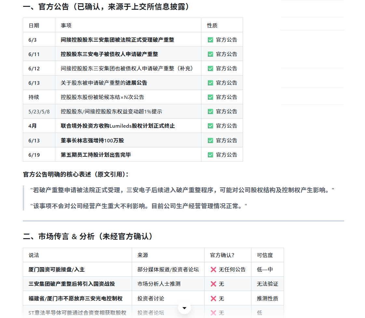Click red X icon in 三安集团破产重整后将引入国资战投 row

pos(213,284)
